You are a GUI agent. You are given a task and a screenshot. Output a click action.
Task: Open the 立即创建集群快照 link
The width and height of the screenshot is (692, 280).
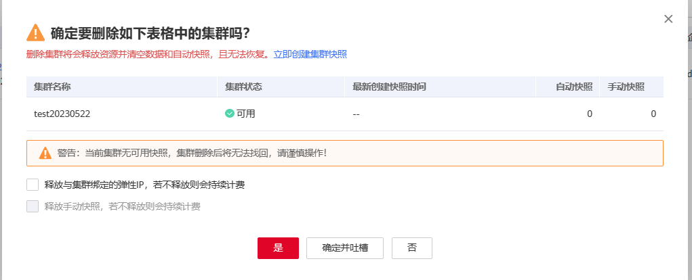pyautogui.click(x=310, y=54)
